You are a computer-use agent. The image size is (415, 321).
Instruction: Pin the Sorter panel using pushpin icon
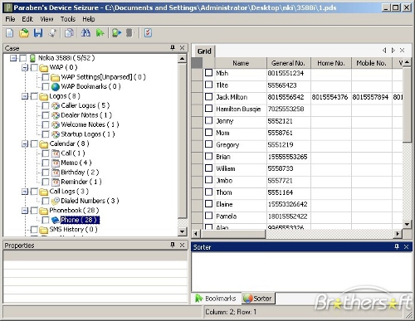[397, 246]
